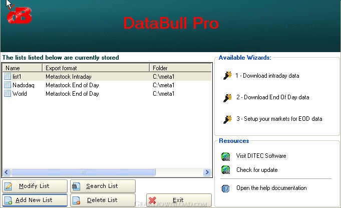This screenshot has width=341, height=208.
Task: Click the Metastock Intraday export format cell
Action: tap(69, 77)
